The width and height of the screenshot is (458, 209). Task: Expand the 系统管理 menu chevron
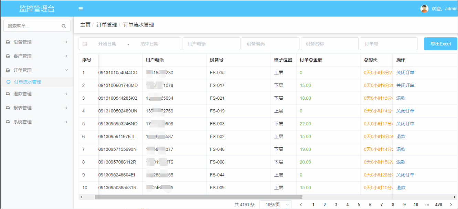click(x=66, y=122)
